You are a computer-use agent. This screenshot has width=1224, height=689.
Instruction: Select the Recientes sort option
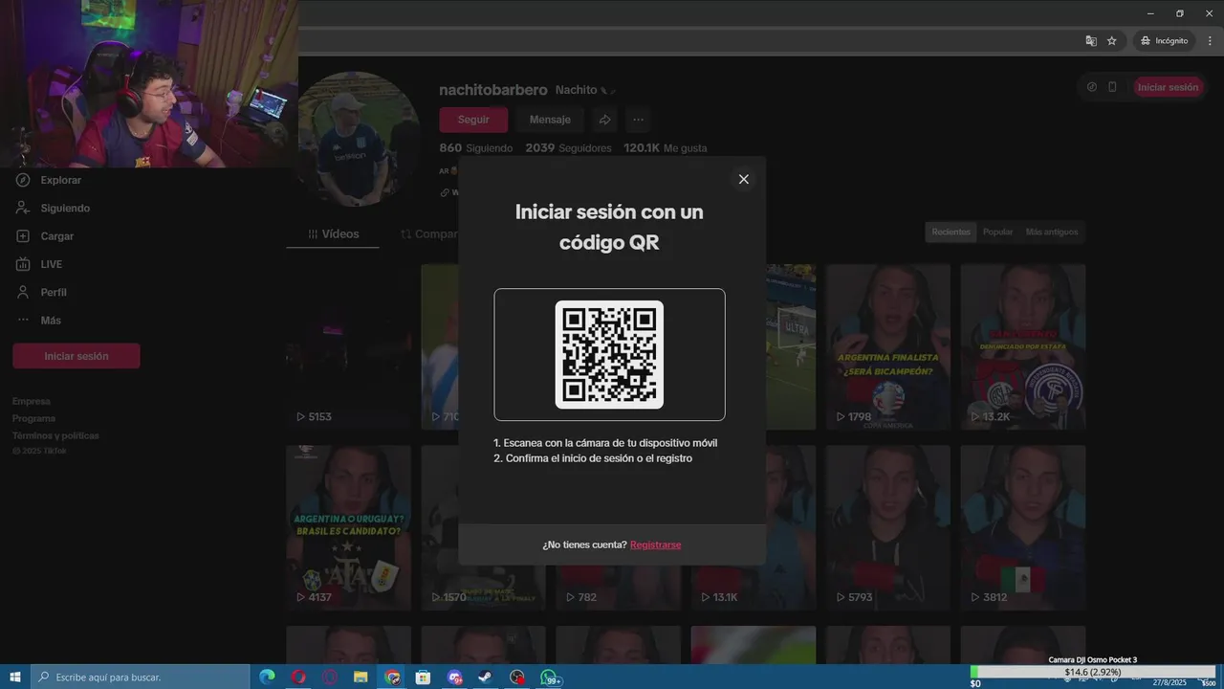(951, 232)
